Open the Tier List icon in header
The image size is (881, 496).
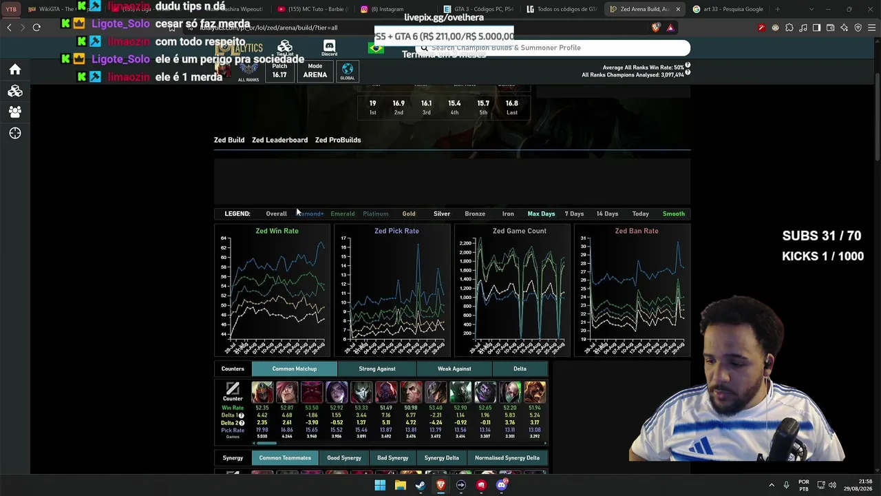click(285, 48)
